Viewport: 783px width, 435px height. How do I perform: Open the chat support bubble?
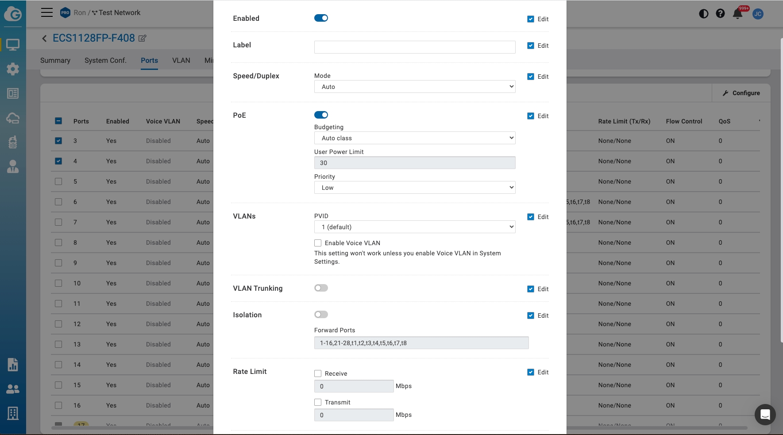point(765,415)
